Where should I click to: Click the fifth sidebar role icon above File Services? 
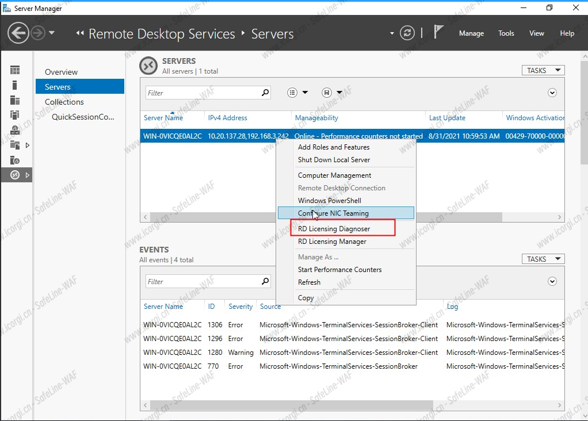pyautogui.click(x=15, y=130)
